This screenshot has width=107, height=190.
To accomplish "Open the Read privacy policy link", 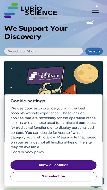I will tap(27, 152).
